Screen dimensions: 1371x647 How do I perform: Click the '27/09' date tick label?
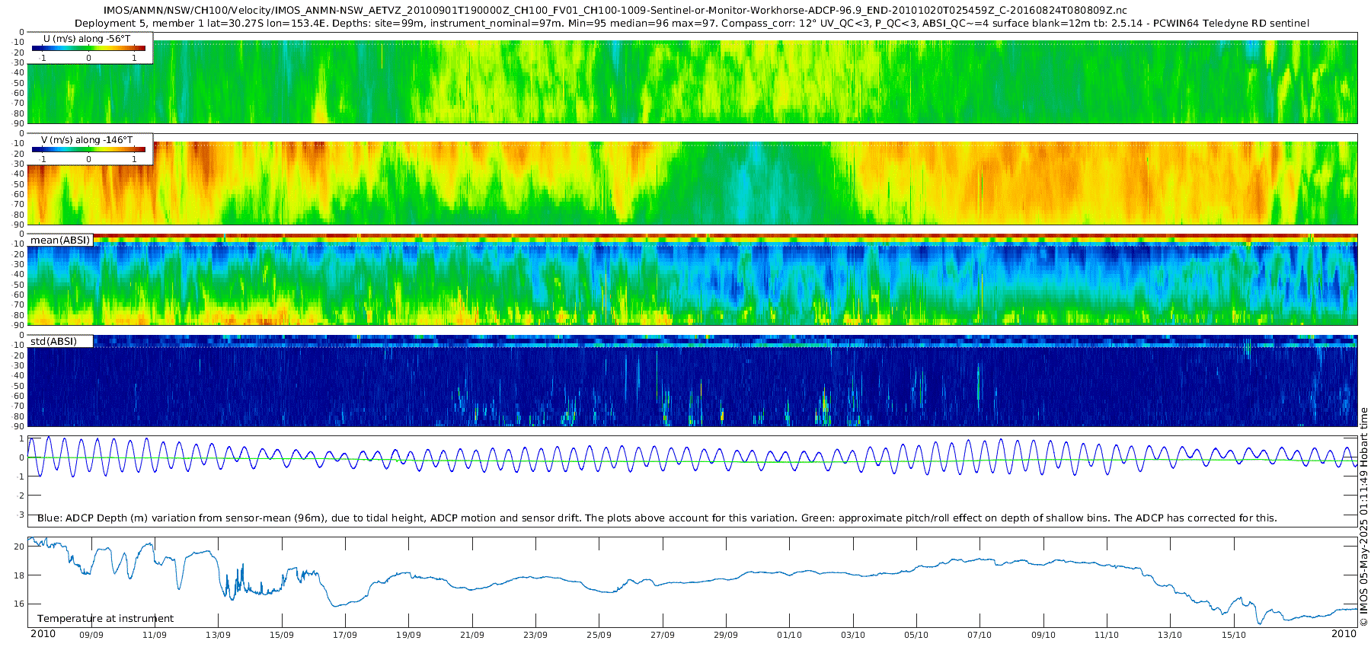(x=663, y=635)
